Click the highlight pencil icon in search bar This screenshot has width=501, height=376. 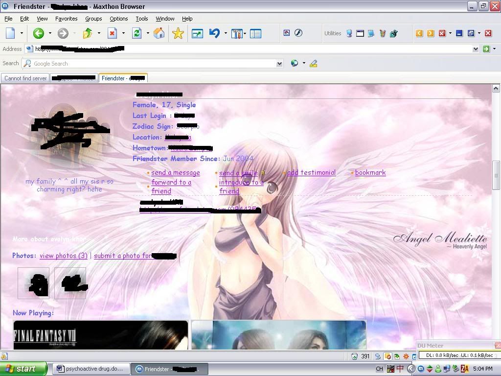(x=314, y=63)
